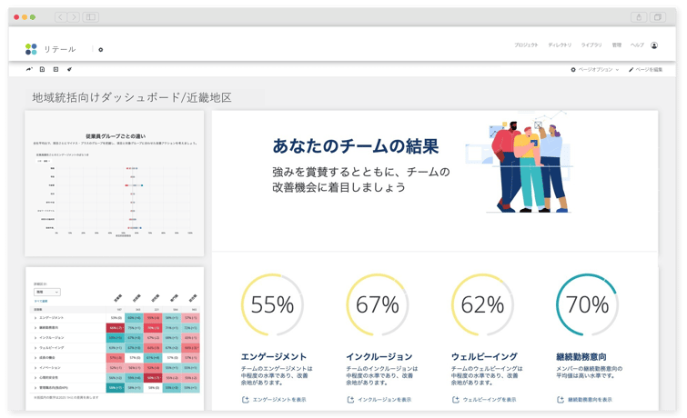Click the インクルージョン heading under 67%

pos(379,357)
